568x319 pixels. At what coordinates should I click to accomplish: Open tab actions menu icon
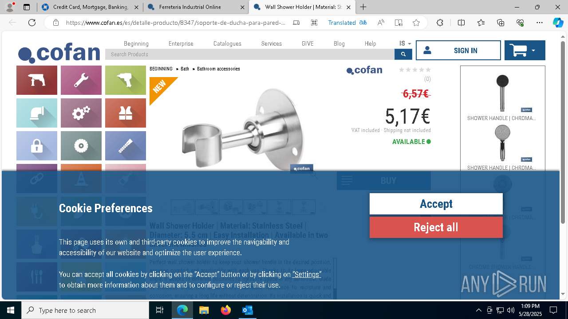(27, 7)
